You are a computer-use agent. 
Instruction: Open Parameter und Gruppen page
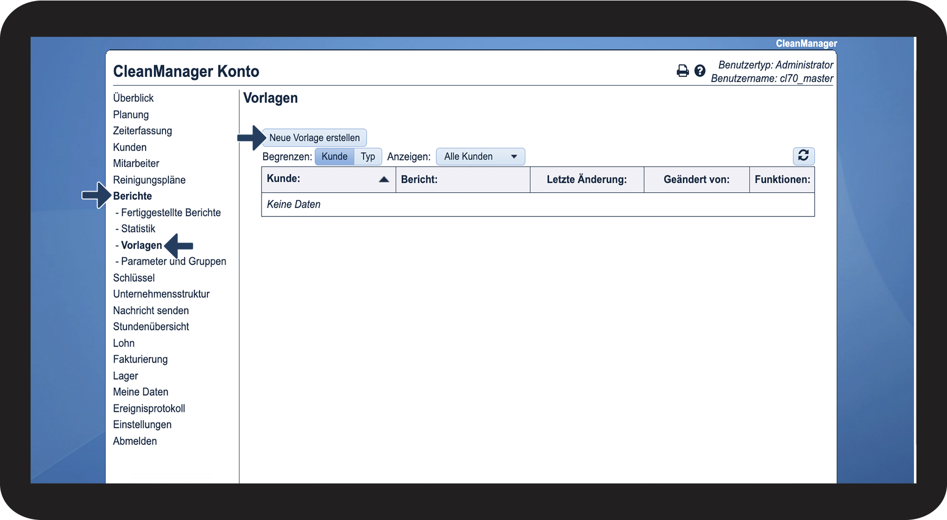173,261
